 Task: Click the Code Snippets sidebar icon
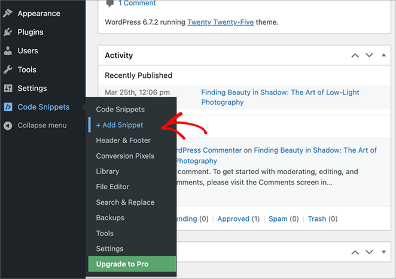pyautogui.click(x=8, y=107)
